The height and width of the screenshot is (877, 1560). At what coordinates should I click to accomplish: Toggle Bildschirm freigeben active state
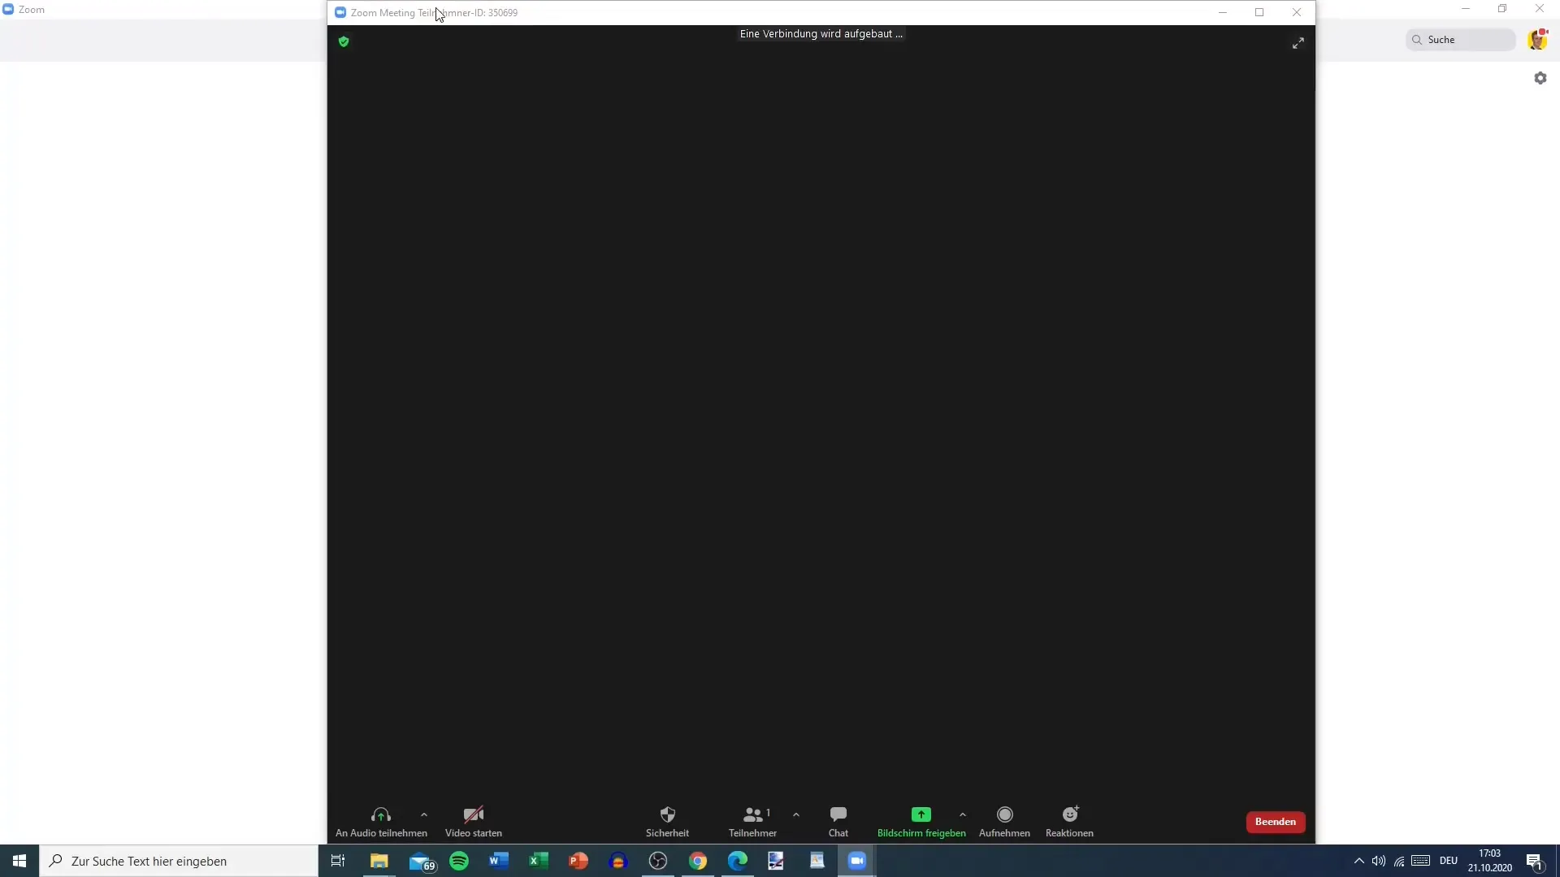point(921,820)
